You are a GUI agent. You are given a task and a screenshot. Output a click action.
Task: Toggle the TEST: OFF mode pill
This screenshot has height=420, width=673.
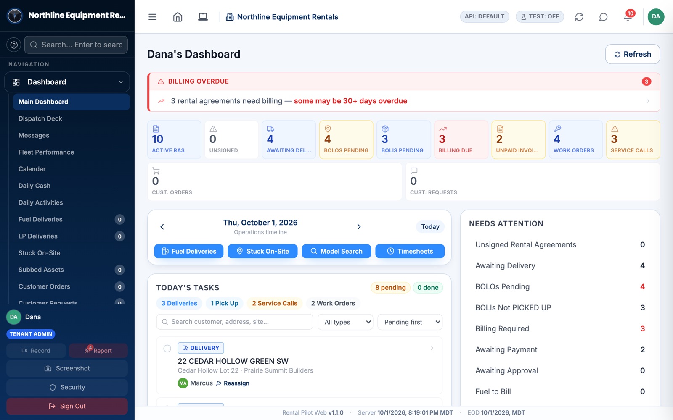click(x=540, y=17)
